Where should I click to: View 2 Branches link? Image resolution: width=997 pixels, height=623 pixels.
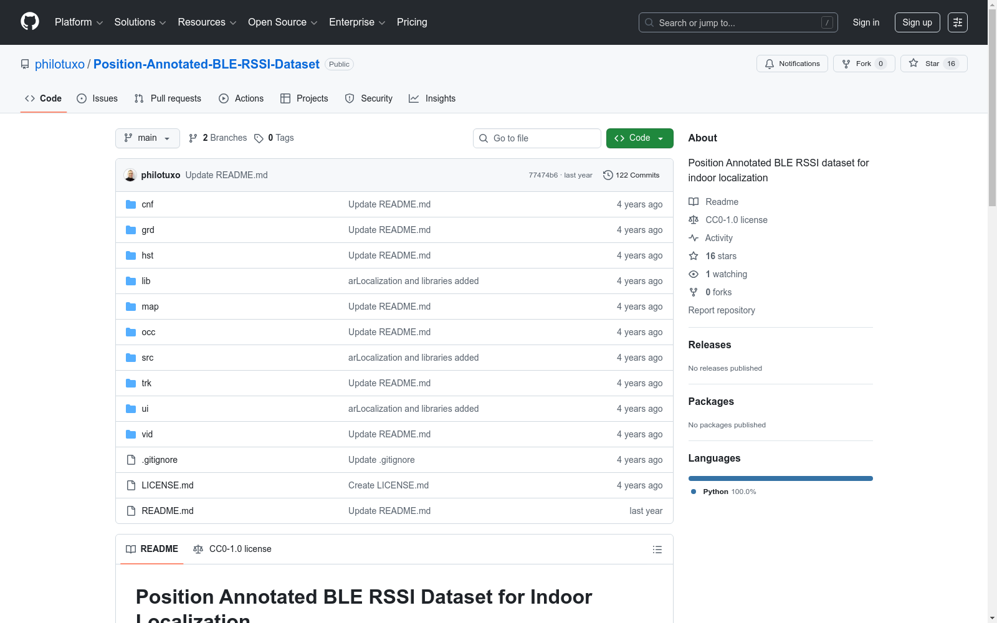coord(217,138)
